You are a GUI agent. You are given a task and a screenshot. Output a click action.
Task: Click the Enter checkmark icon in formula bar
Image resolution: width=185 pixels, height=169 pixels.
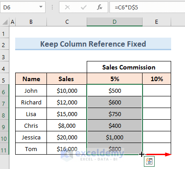[x=84, y=7]
